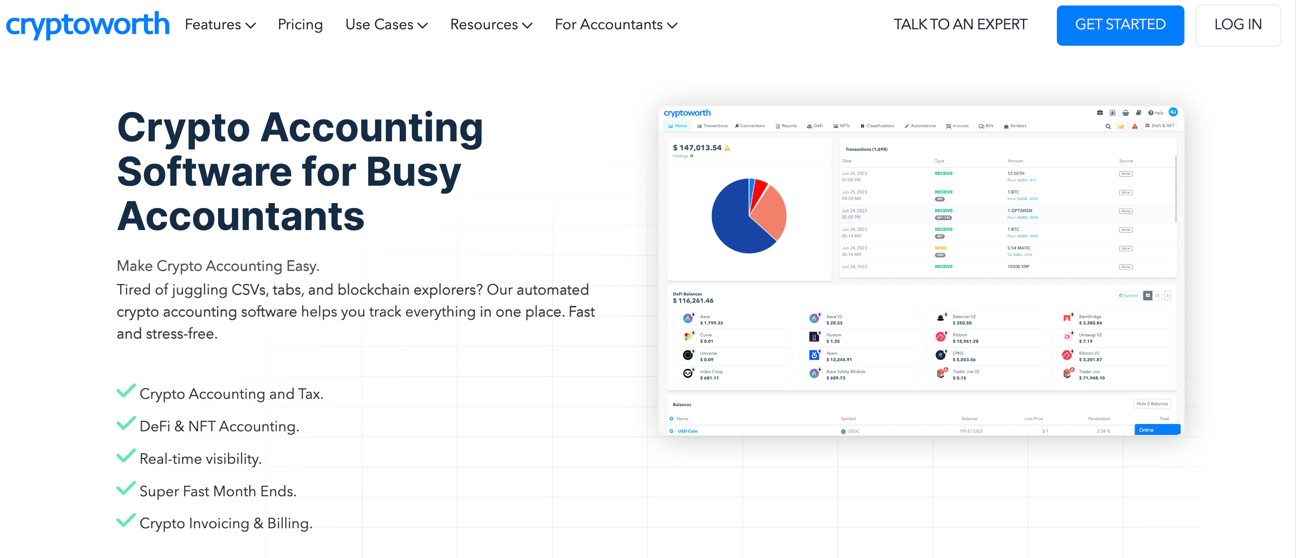The width and height of the screenshot is (1296, 558).
Task: Click the three-dot menu in DeFi Balances
Action: point(1167,295)
